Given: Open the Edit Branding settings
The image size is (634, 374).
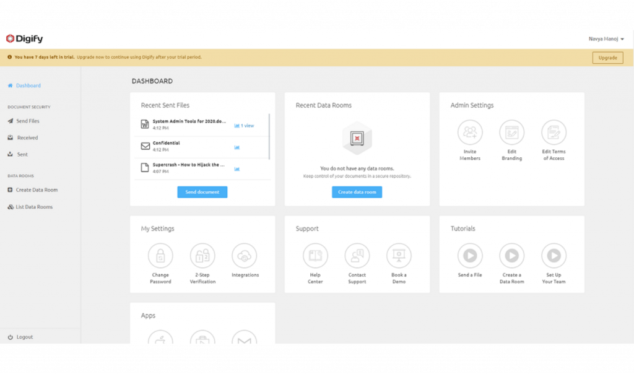Looking at the screenshot, I should [x=511, y=132].
